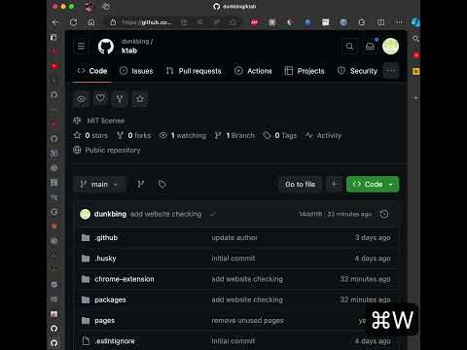Open the 0 Tags link
The height and width of the screenshot is (350, 467).
tap(280, 135)
